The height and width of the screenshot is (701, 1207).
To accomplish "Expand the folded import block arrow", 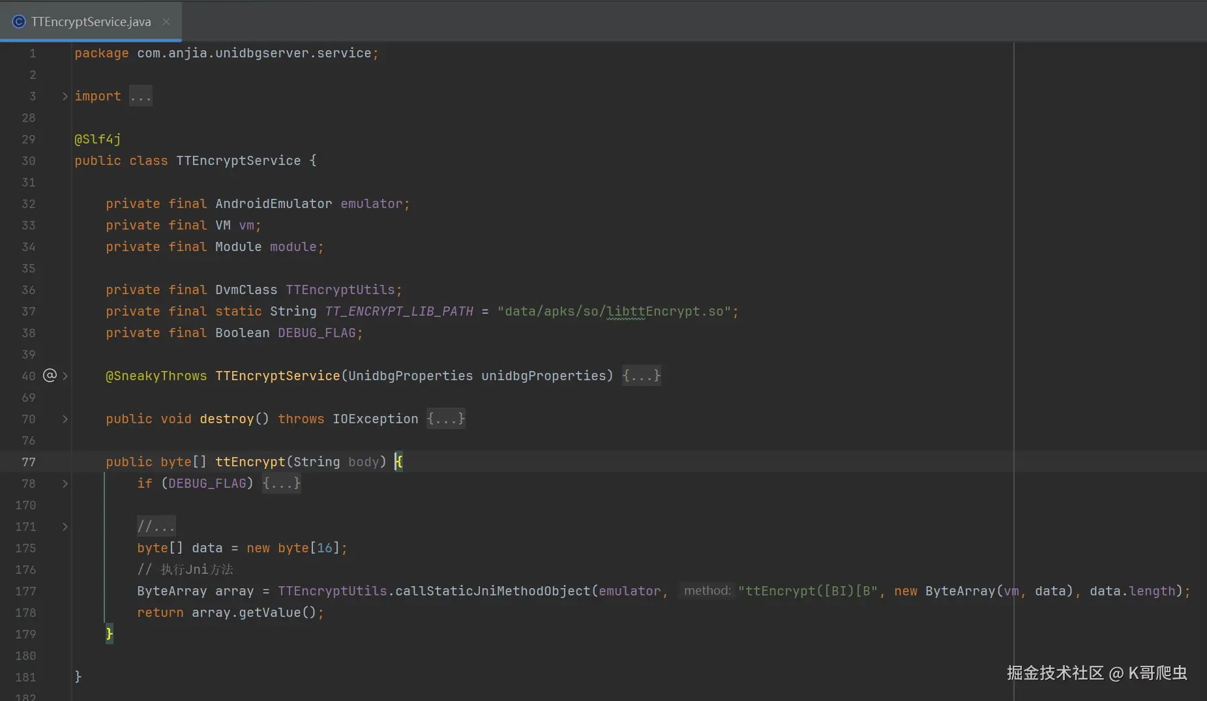I will pos(65,97).
